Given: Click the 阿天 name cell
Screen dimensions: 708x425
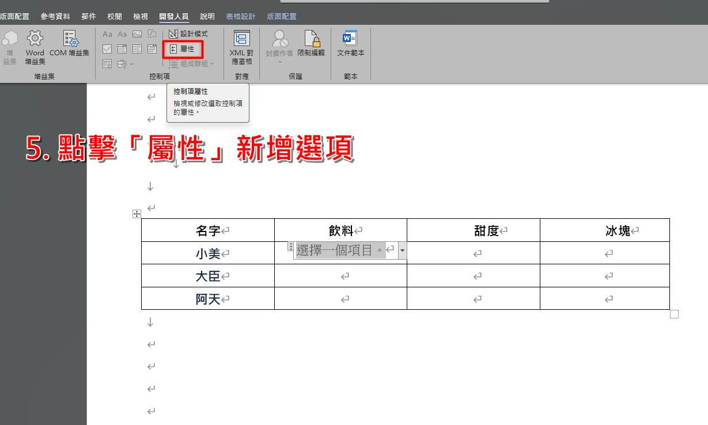Looking at the screenshot, I should tap(208, 298).
